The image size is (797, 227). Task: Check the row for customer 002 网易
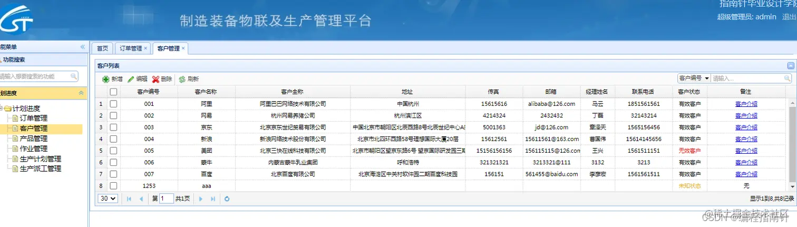tap(113, 115)
